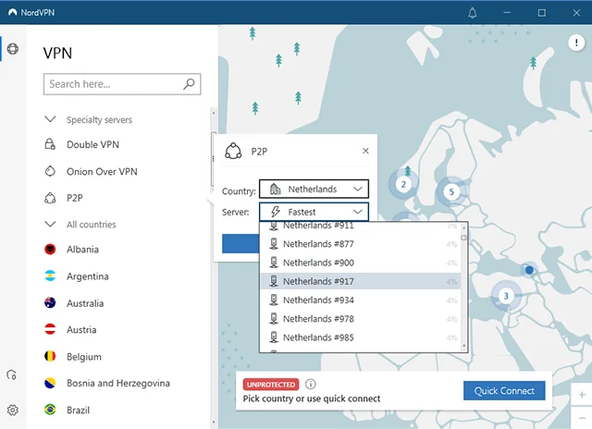This screenshot has width=592, height=429.
Task: Open the notifications bell icon
Action: pyautogui.click(x=473, y=13)
